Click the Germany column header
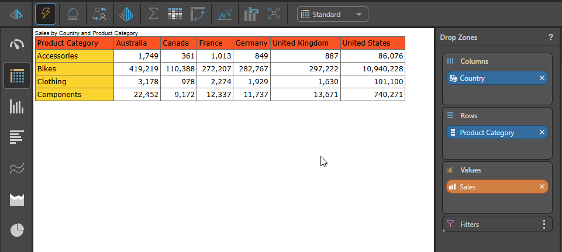562x252 pixels. [252, 43]
